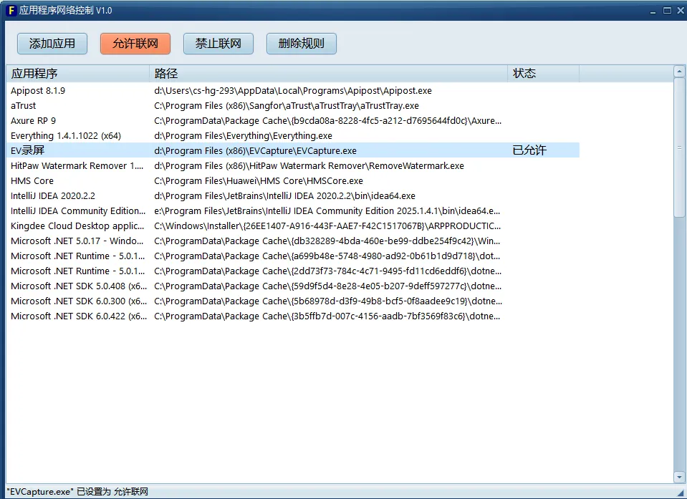Click the scrollbar up arrow
This screenshot has width=687, height=499.
[x=680, y=71]
